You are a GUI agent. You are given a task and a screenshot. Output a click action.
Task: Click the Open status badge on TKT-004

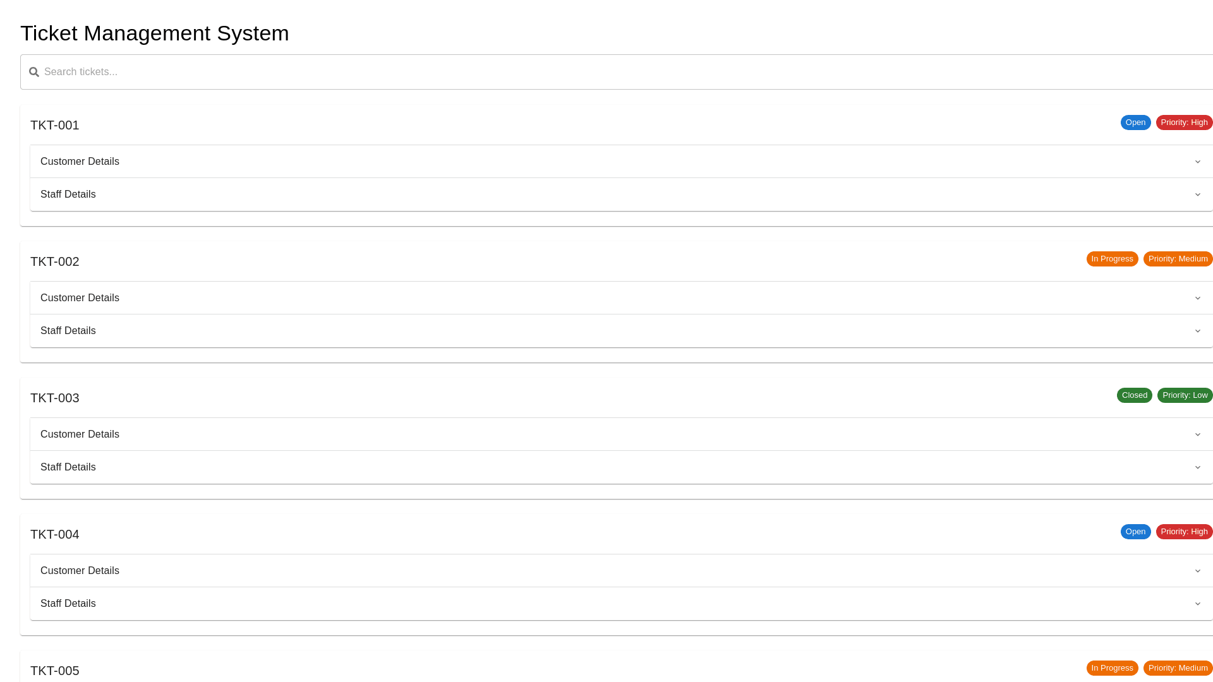1135,532
